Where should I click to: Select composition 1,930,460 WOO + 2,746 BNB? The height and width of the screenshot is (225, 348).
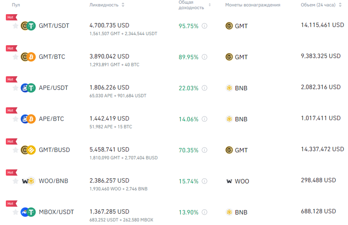click(118, 189)
